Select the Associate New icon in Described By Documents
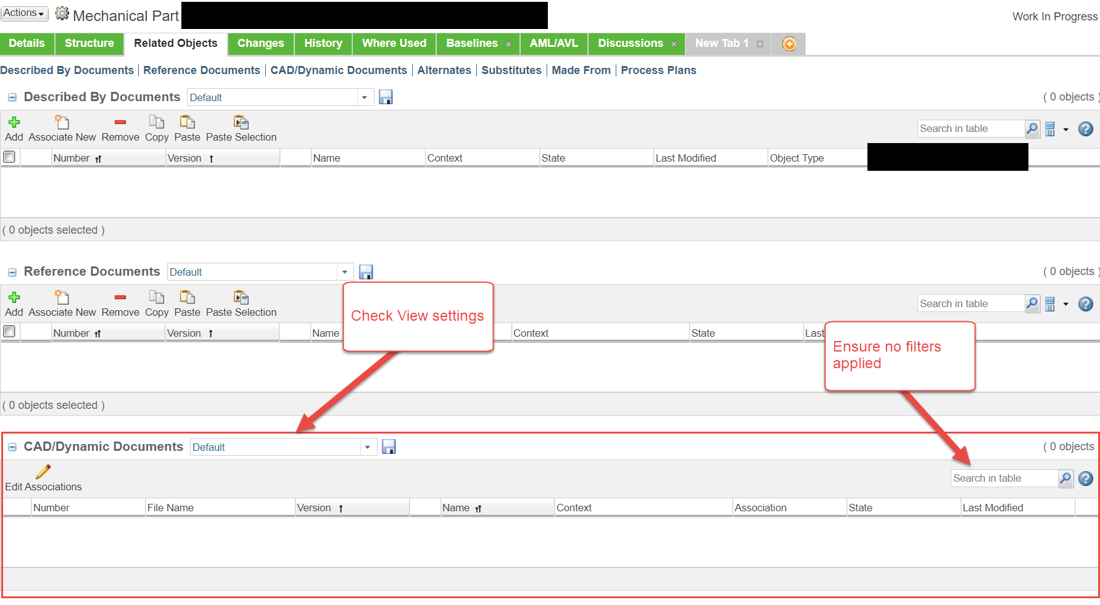Image resolution: width=1100 pixels, height=605 pixels. pyautogui.click(x=62, y=123)
